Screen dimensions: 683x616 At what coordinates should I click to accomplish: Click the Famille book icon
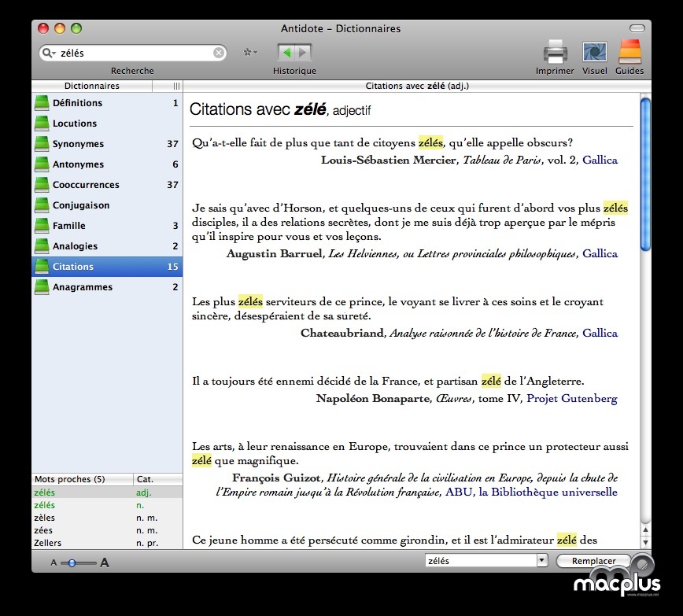coord(42,226)
